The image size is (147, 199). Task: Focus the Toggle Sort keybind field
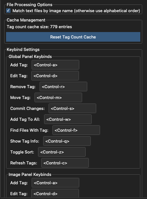point(62,152)
